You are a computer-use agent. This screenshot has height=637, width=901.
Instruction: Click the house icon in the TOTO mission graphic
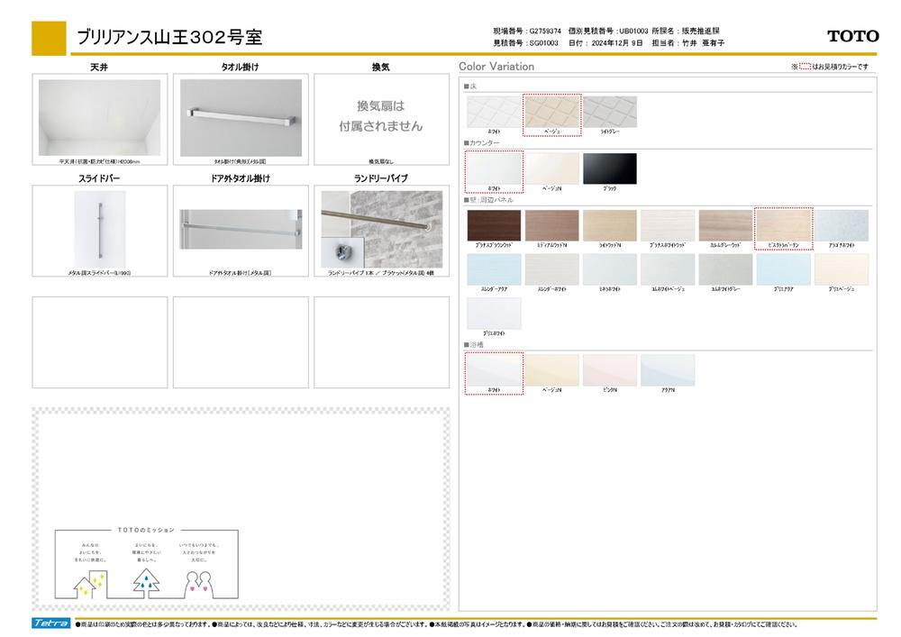pos(90,584)
